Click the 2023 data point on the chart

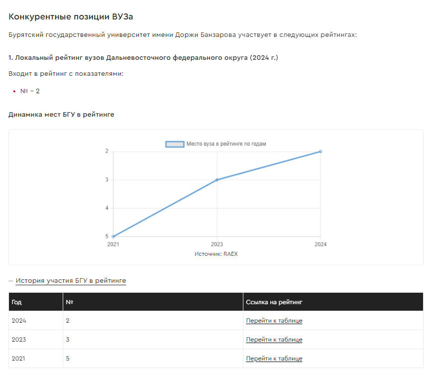[x=217, y=180]
